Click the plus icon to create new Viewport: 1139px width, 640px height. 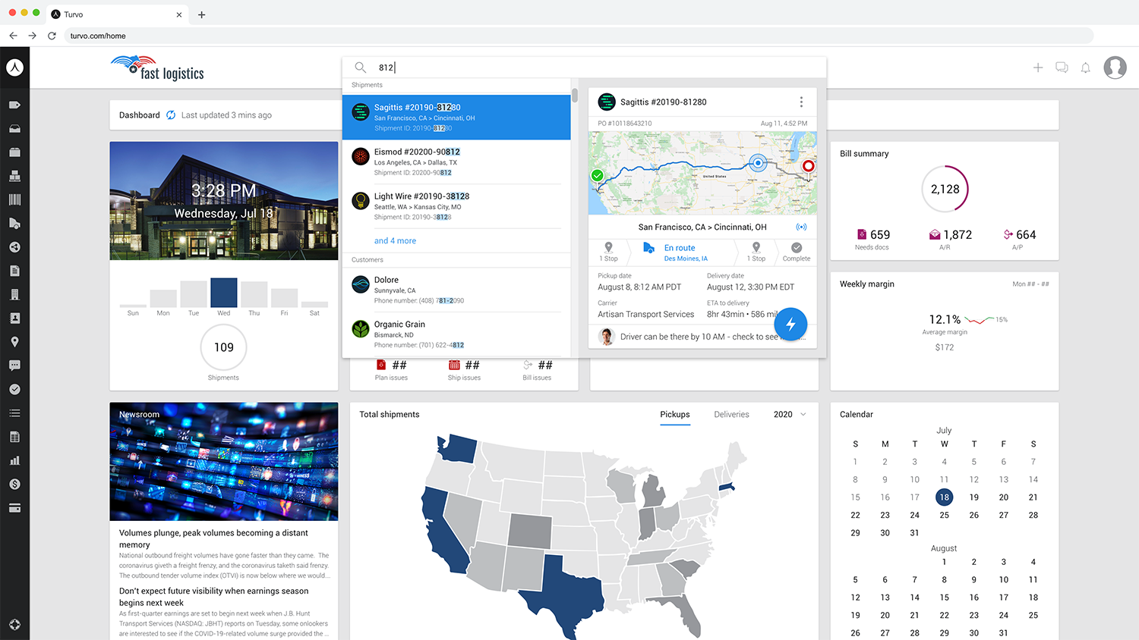point(1038,67)
